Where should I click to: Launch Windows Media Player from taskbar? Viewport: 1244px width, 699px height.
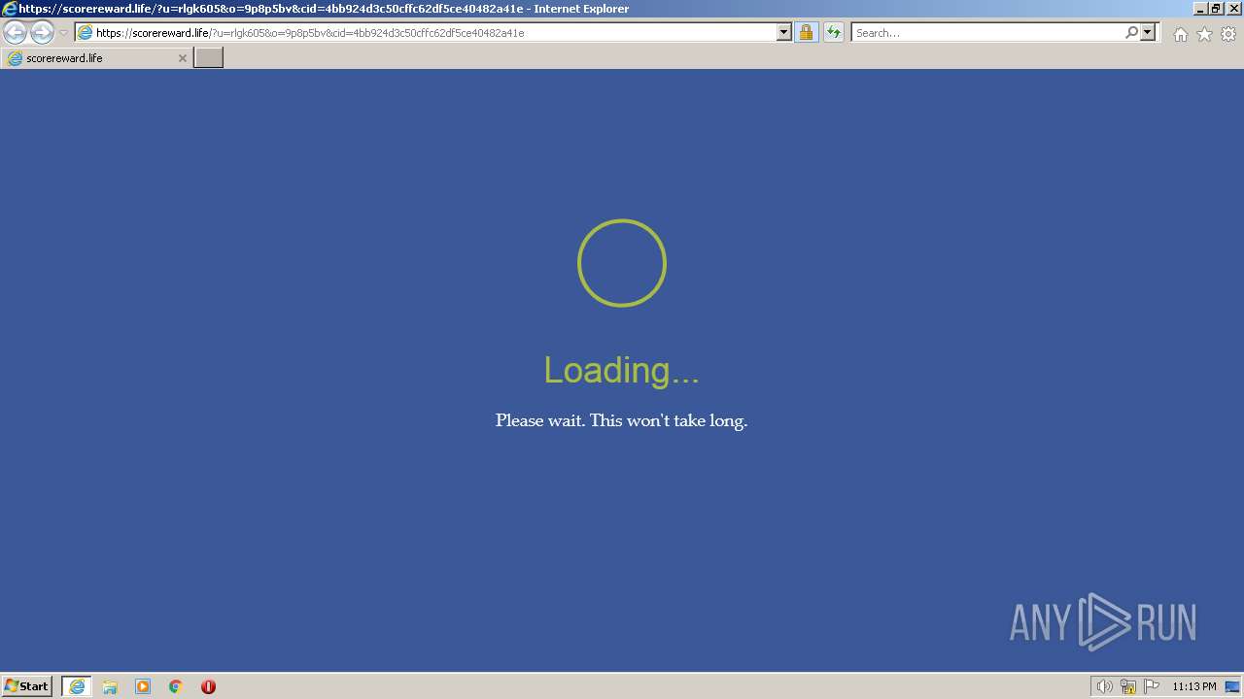coord(143,686)
